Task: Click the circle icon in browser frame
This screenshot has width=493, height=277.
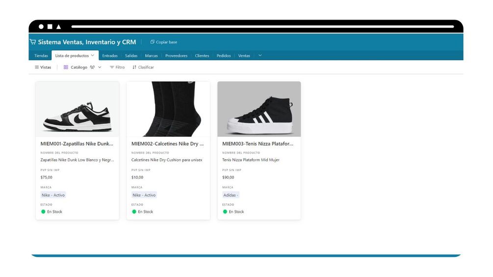Action: [41, 26]
